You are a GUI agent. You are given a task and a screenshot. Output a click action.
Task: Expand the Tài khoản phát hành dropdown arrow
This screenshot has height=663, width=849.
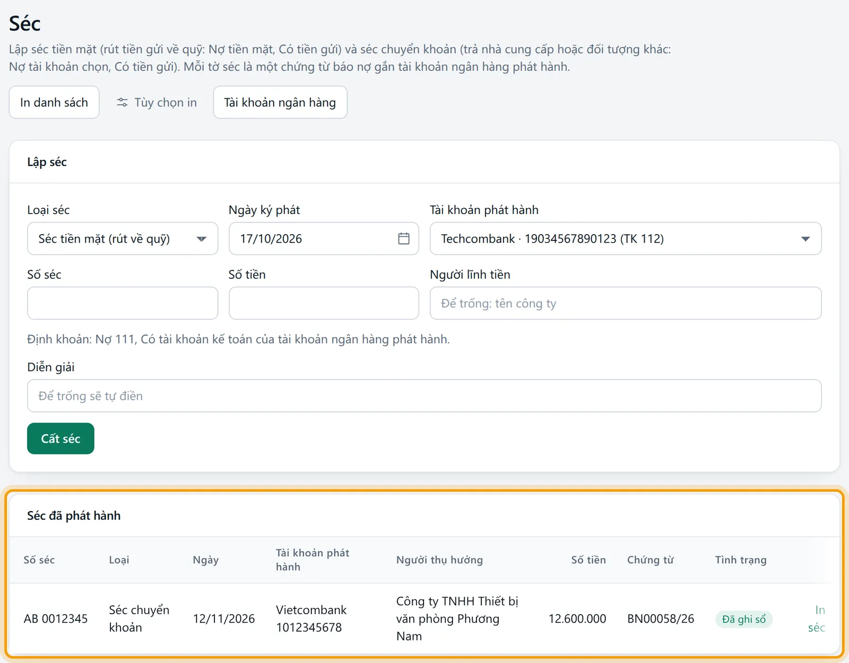tap(805, 239)
